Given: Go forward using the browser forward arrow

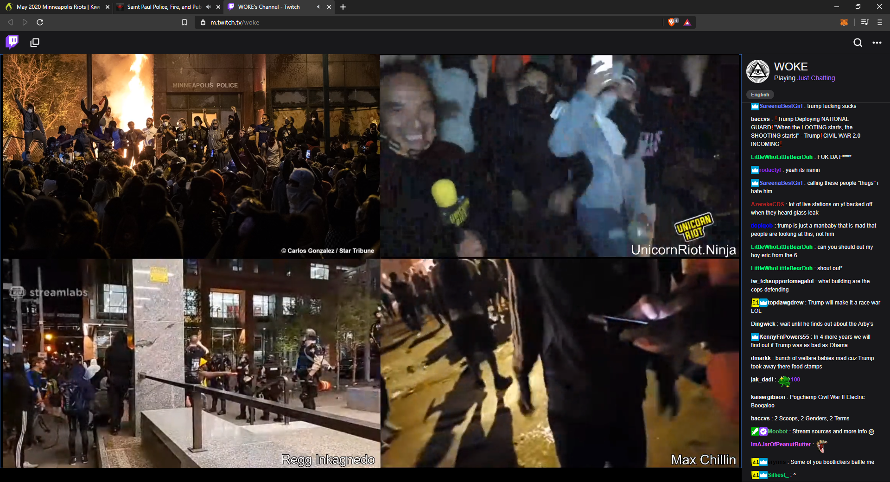Looking at the screenshot, I should tap(25, 22).
